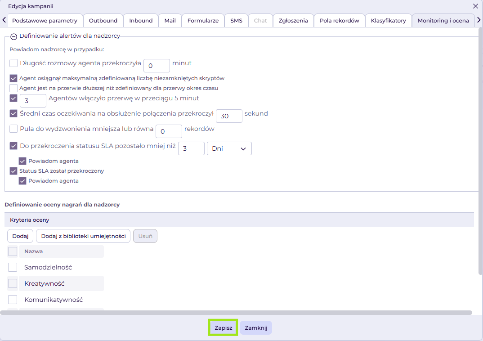This screenshot has width=483, height=341.
Task: Uncheck Agentów włączyło przerwę checkbox
Action: [13, 98]
